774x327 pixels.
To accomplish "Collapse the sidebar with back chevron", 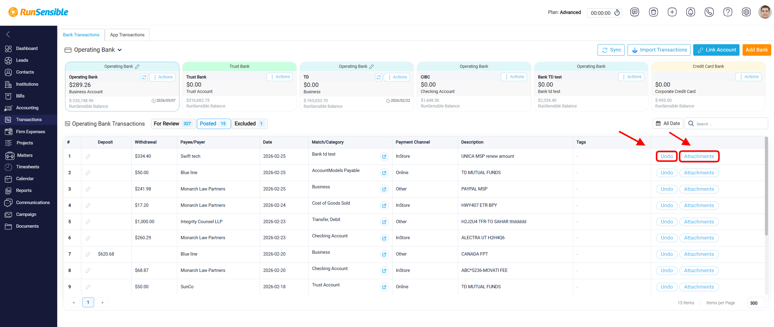I will (x=8, y=34).
